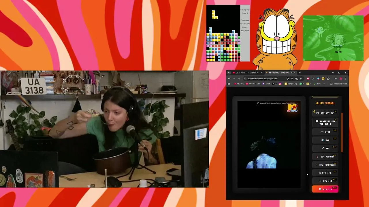Close the MTV REWIND tab
This screenshot has height=207, width=369.
[x=295, y=72]
